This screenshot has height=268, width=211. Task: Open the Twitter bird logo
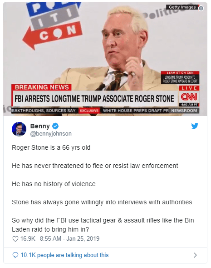pyautogui.click(x=195, y=126)
